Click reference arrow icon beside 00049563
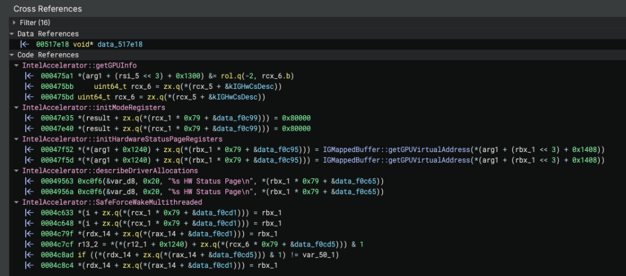Screen dimensions: 626x276 point(28,181)
